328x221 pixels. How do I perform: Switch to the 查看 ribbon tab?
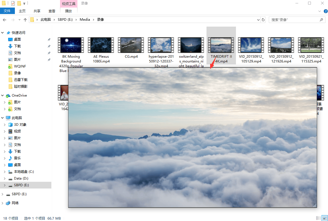[x=52, y=11]
